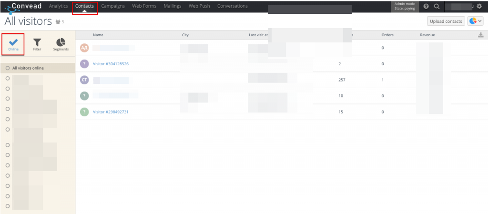
Task: Open Visitor #298492731 profile
Action: tap(111, 112)
